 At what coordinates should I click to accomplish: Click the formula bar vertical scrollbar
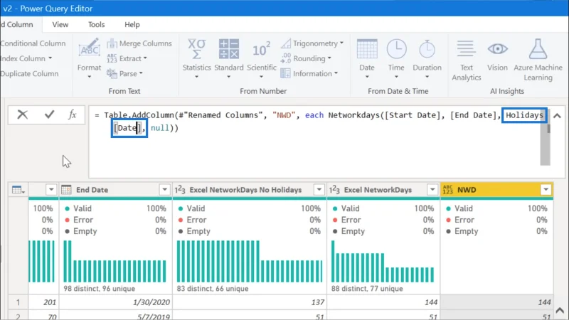tap(545, 137)
